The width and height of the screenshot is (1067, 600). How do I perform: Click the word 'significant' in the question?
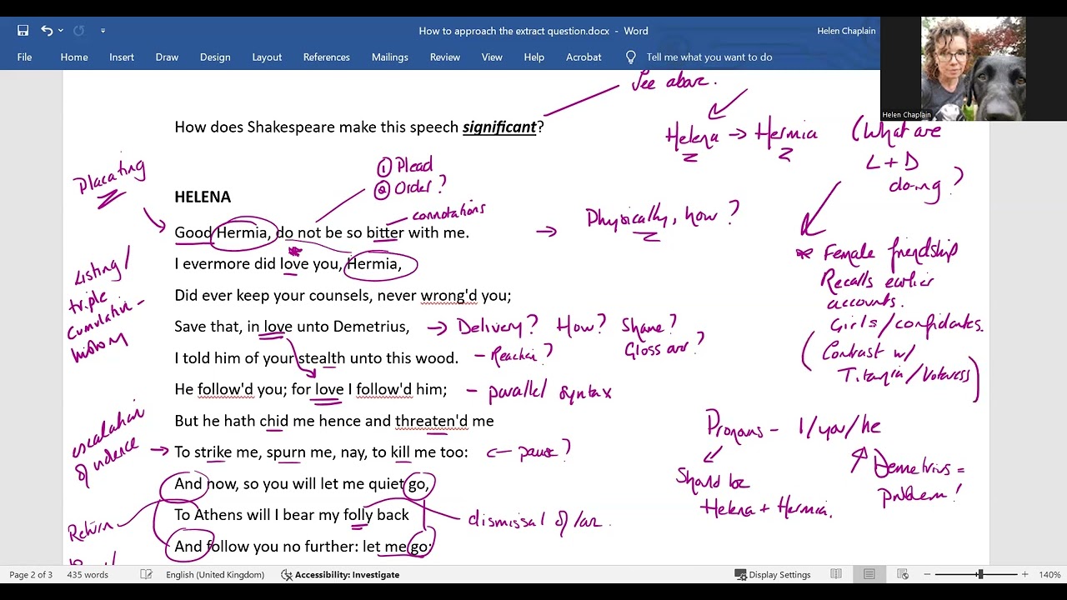coord(499,127)
